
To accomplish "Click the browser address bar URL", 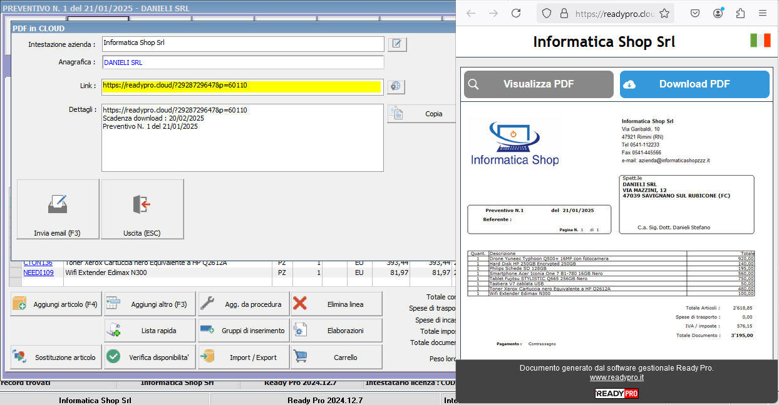I will pyautogui.click(x=615, y=13).
